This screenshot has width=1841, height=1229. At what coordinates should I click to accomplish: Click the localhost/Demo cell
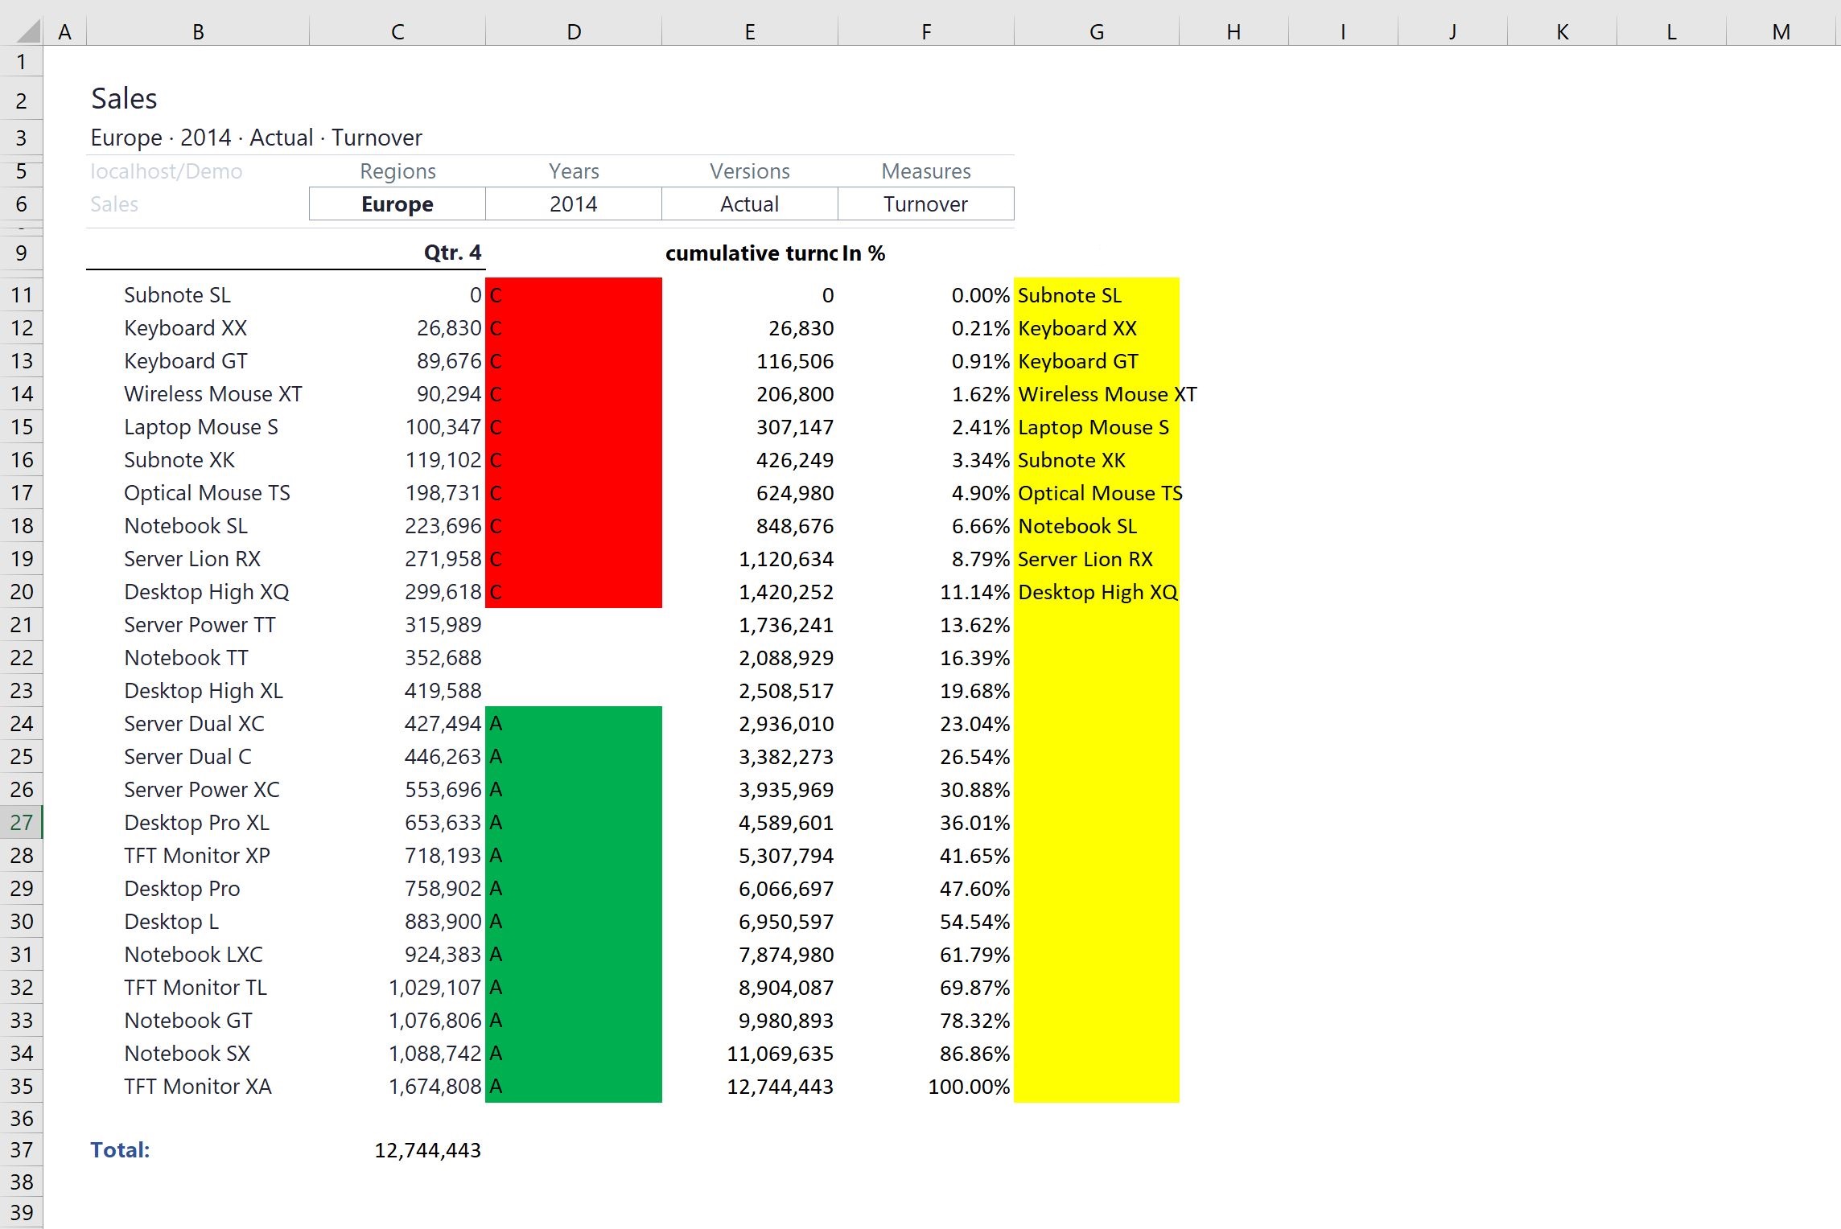click(x=167, y=171)
